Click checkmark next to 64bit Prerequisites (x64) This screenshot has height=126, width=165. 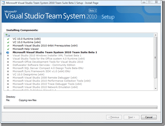[8, 46]
